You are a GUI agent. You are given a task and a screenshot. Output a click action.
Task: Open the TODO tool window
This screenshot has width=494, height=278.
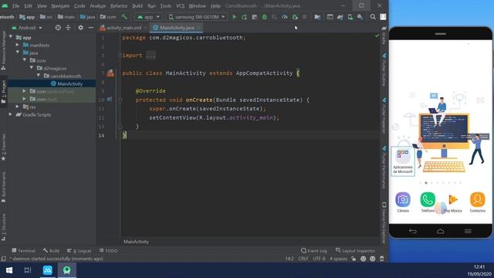click(108, 250)
